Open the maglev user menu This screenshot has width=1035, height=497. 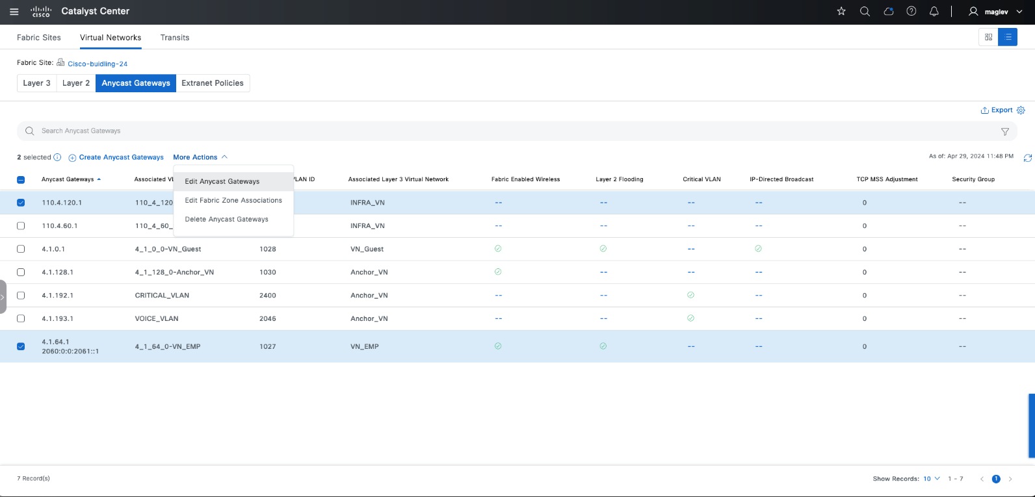(x=995, y=12)
